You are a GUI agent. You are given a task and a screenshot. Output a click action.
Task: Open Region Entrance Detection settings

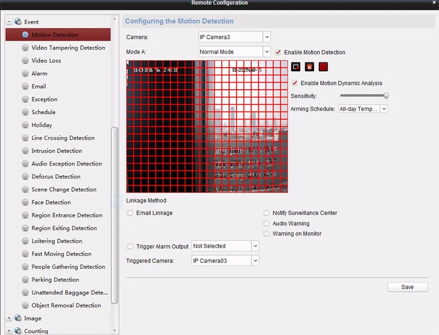67,215
